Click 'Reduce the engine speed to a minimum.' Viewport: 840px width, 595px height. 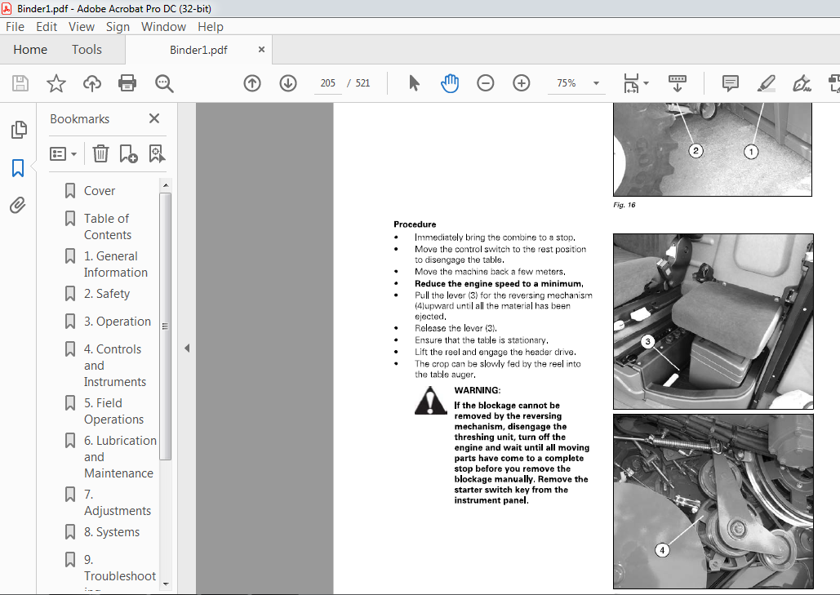point(499,284)
